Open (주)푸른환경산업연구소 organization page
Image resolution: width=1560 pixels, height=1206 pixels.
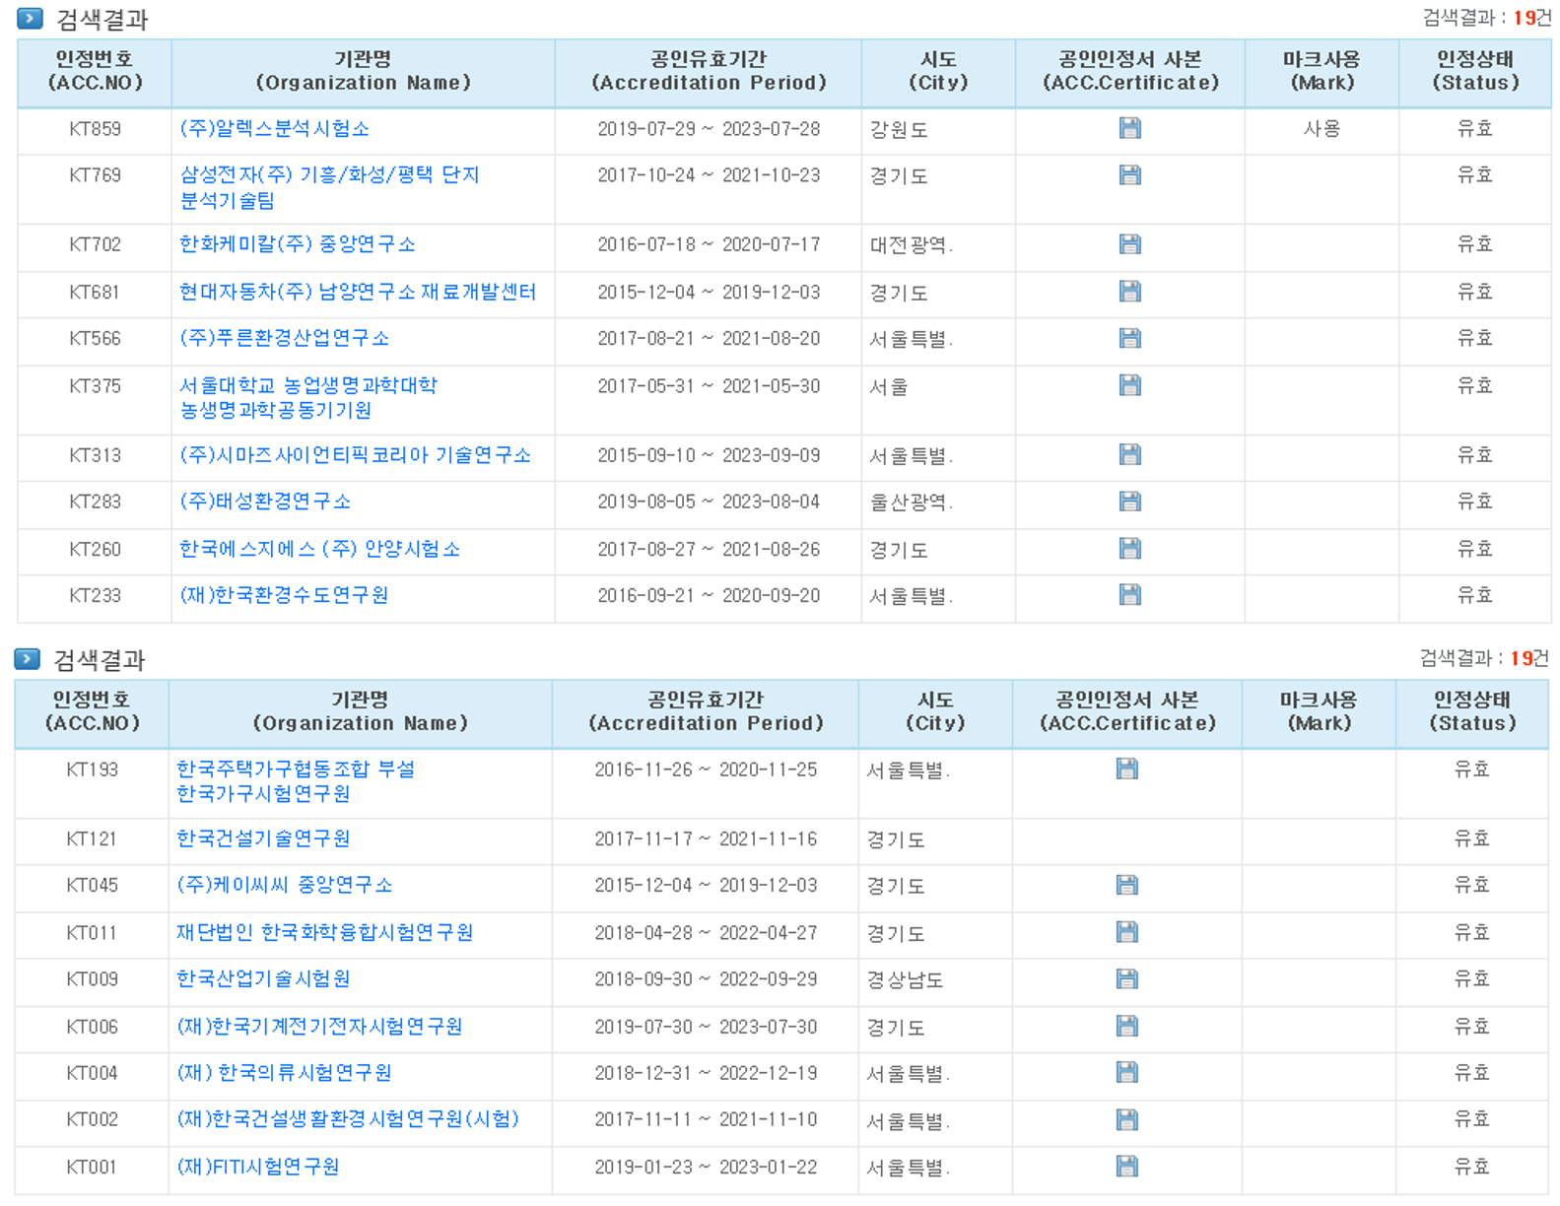point(284,338)
